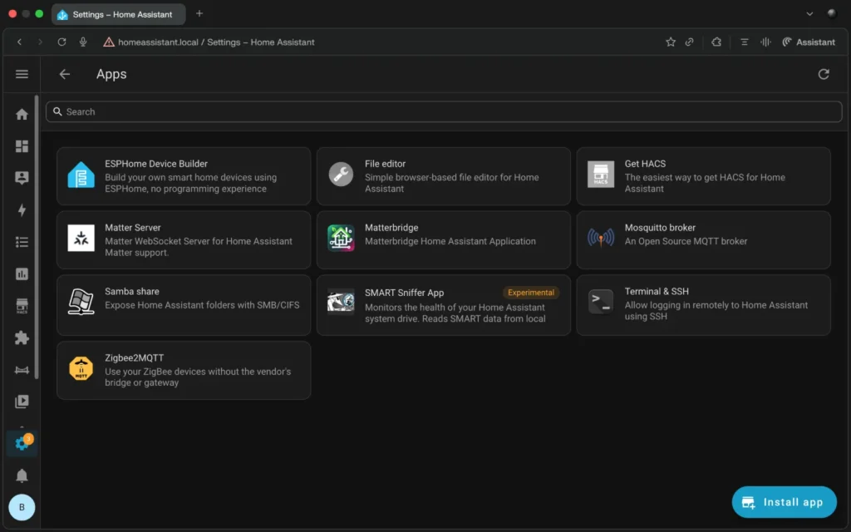Open the ESPHome Device Builder title
851x532 pixels.
pos(155,164)
